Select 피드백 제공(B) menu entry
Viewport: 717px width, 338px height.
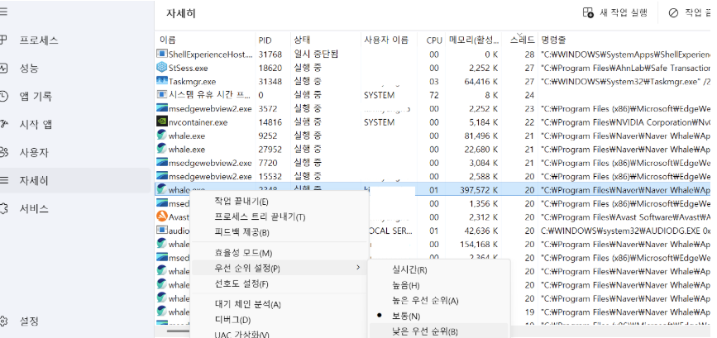click(x=241, y=232)
